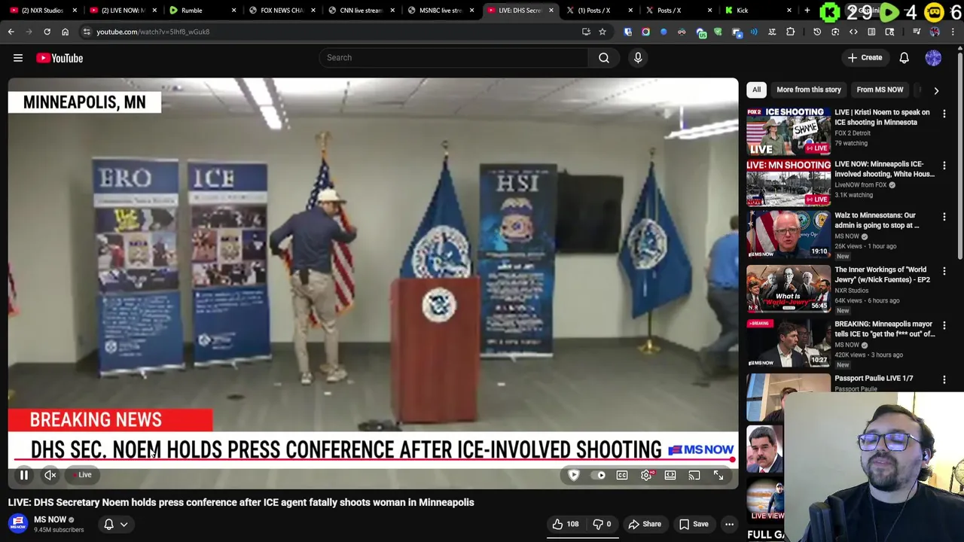Switch to miniplayer mode
The width and height of the screenshot is (964, 542).
[670, 475]
